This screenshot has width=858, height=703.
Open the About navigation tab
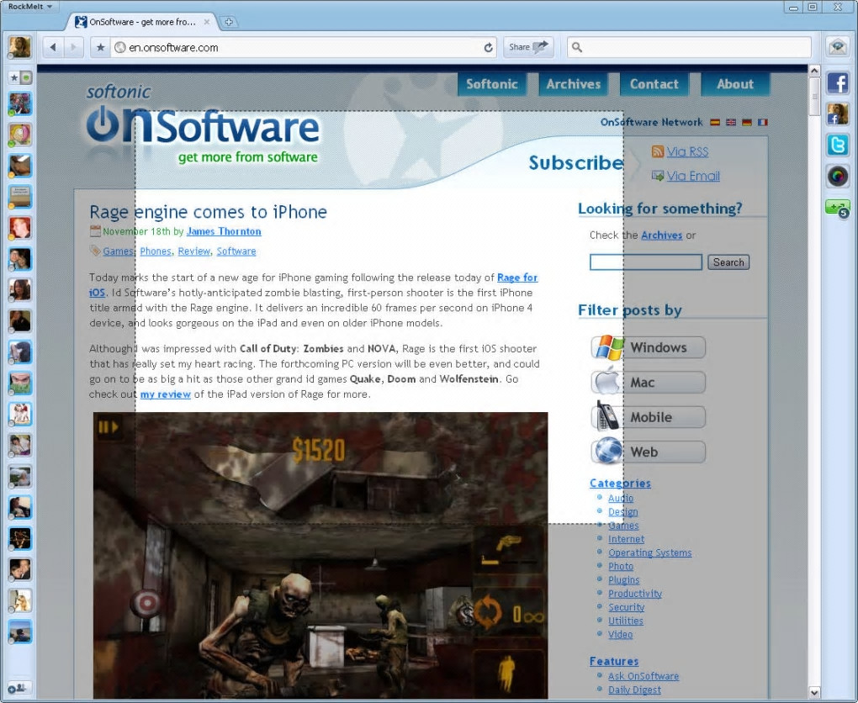735,84
